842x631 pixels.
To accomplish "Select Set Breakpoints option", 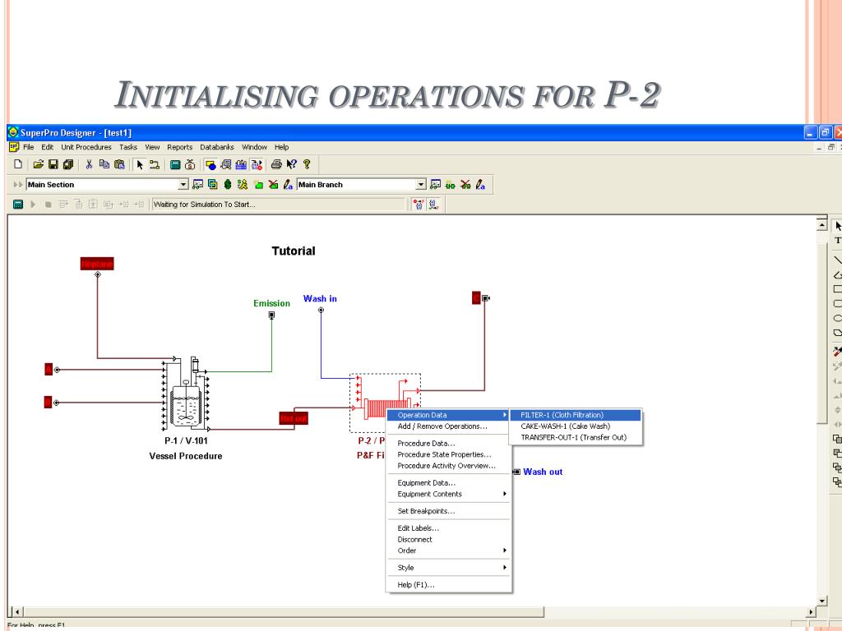I will (x=448, y=511).
